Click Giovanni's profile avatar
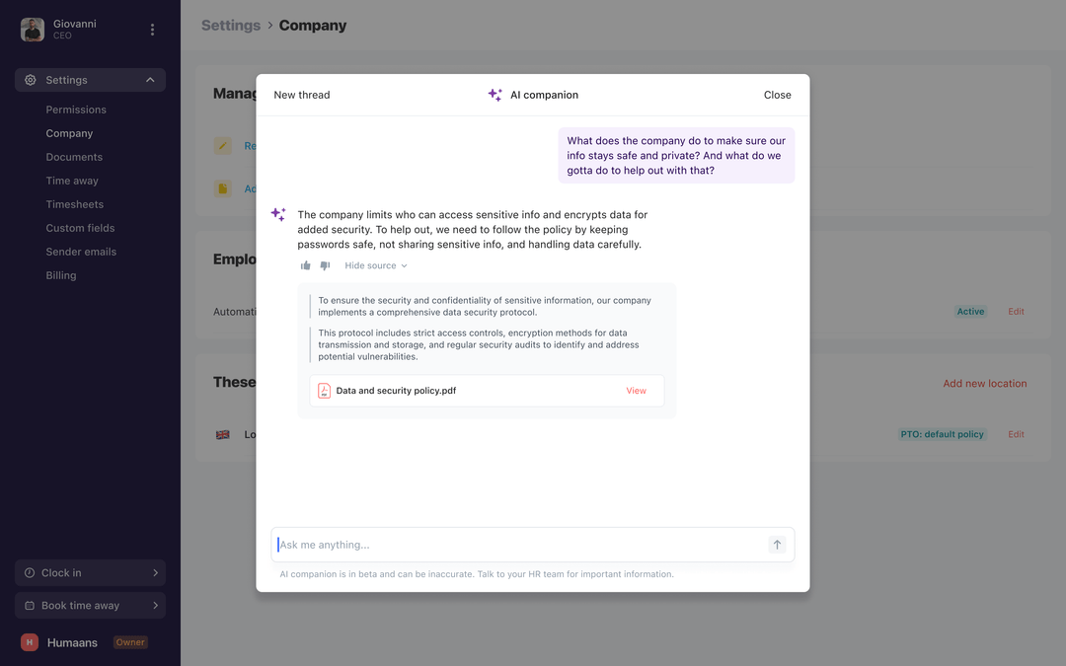 [x=33, y=30]
